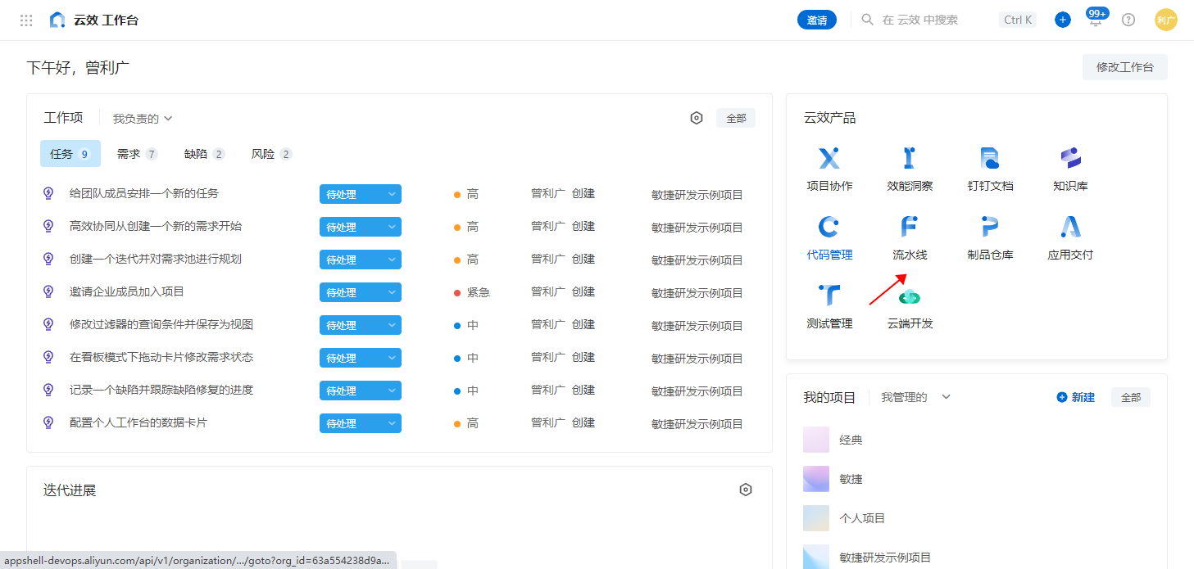1194x569 pixels.
Task: Click task icon beside 给团队成员安排一个新的任务
Action: pyautogui.click(x=48, y=193)
